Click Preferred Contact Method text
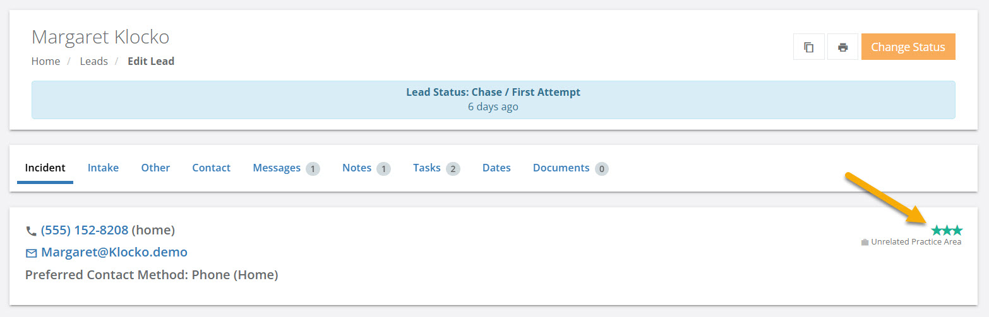Screen dimensions: 989x317 coord(152,275)
